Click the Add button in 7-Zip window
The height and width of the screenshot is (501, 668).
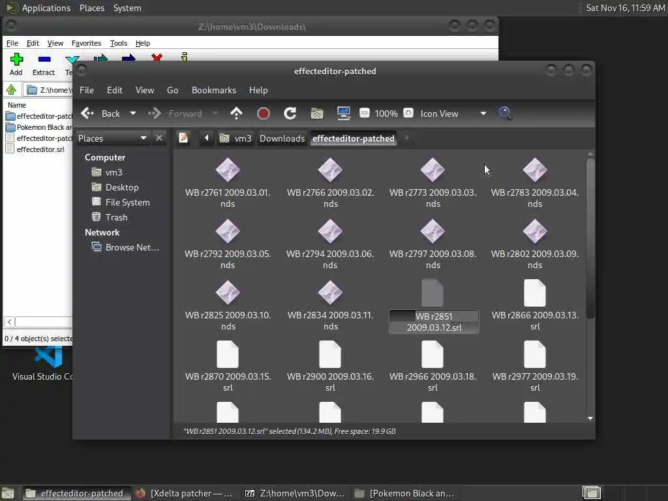click(16, 65)
